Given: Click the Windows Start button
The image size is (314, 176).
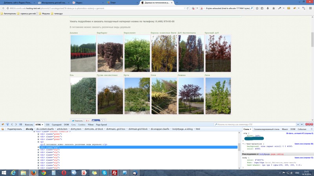Looking at the screenshot, I should click(4, 173).
